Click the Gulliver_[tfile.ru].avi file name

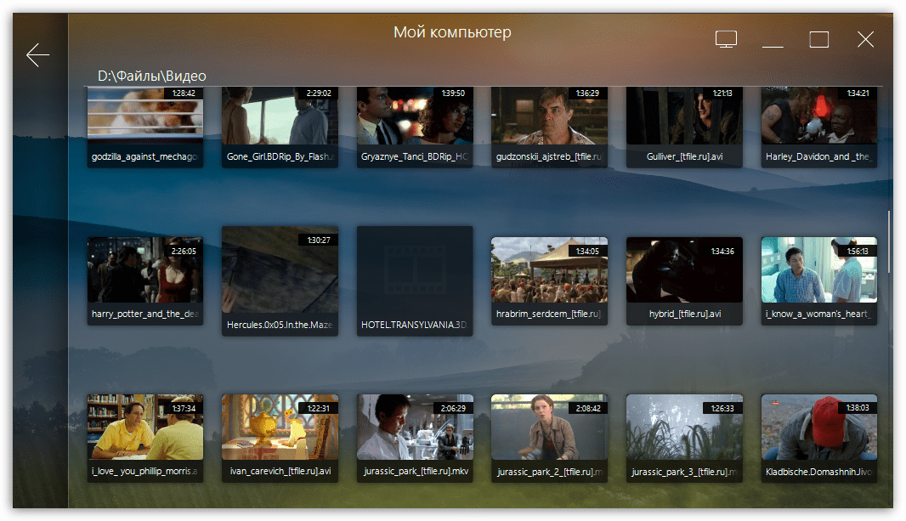(x=684, y=156)
